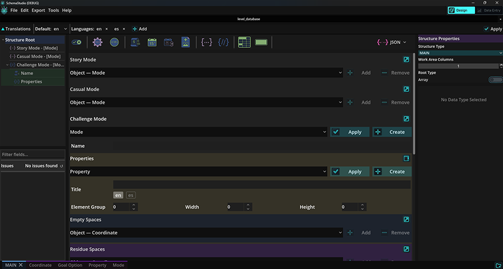
Task: Select the date-time calendar clock toolbar icon
Action: coord(168,42)
